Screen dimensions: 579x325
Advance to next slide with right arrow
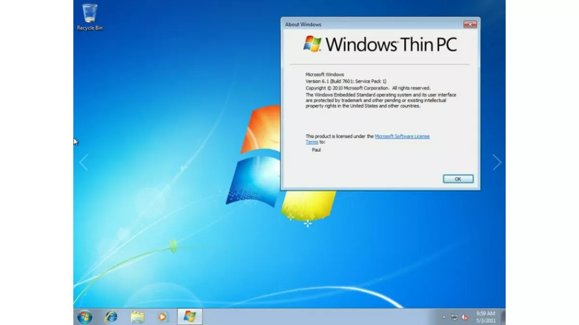(x=497, y=162)
